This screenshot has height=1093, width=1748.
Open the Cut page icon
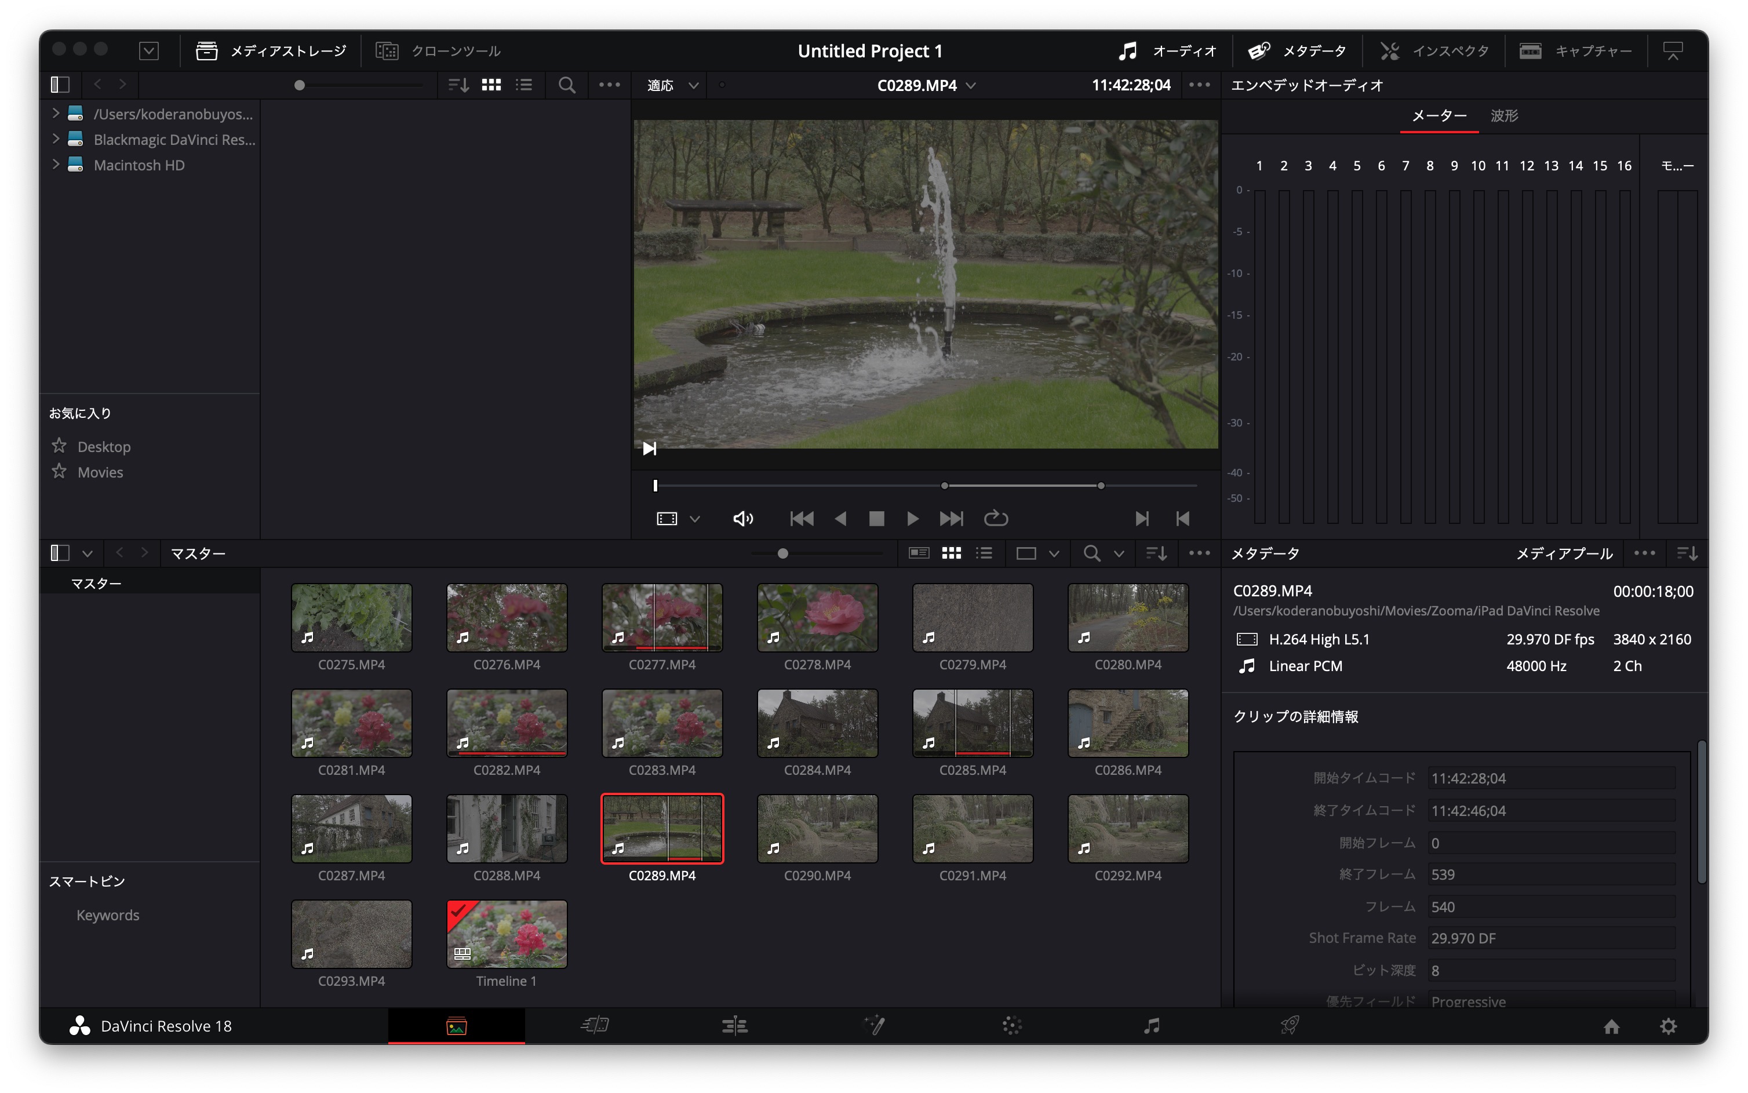coord(595,1025)
